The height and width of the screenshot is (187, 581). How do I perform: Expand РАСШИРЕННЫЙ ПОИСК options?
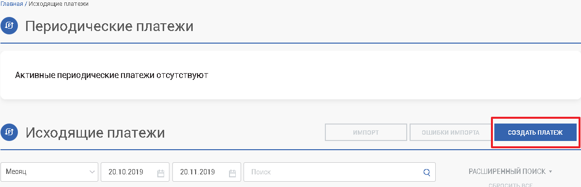(510, 171)
